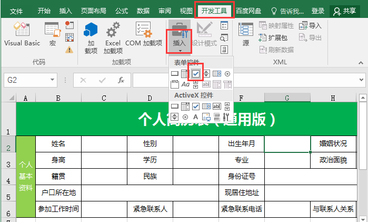Select form control Option Button in 表单控件

click(227, 74)
